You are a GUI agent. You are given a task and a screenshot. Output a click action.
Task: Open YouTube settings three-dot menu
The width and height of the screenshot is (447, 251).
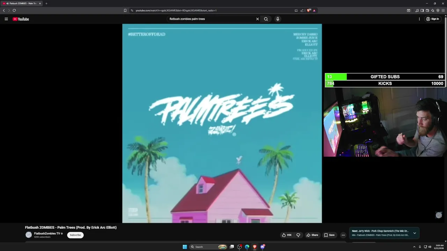(419, 19)
